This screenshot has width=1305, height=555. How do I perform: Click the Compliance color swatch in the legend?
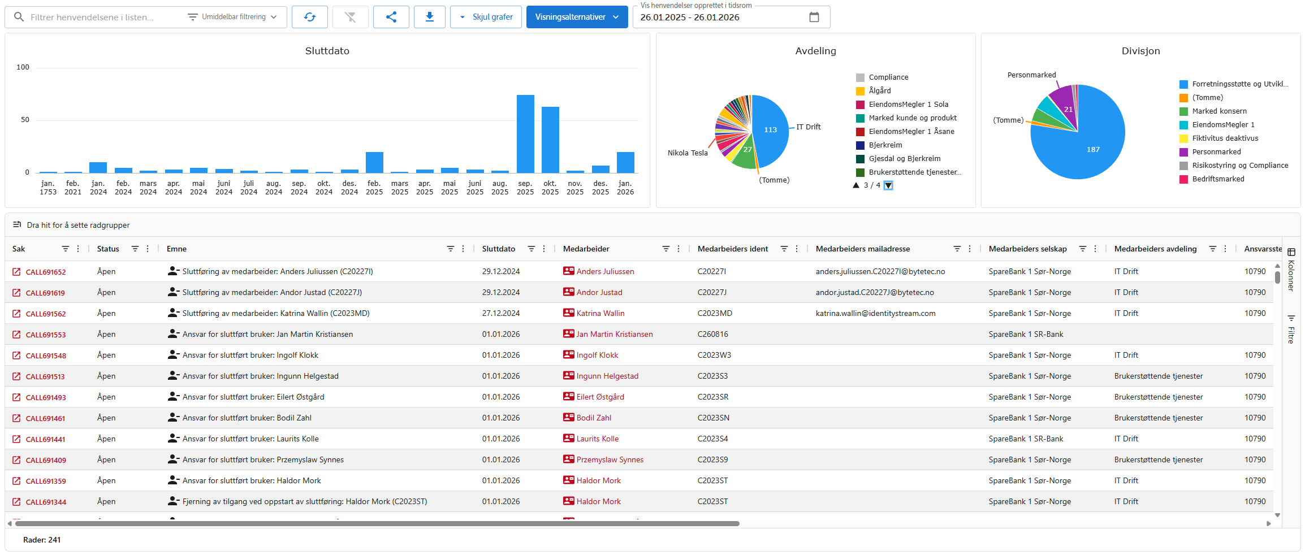click(859, 77)
